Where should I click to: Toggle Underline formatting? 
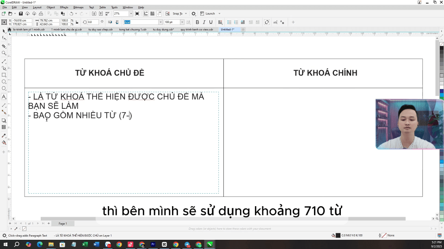[211, 22]
